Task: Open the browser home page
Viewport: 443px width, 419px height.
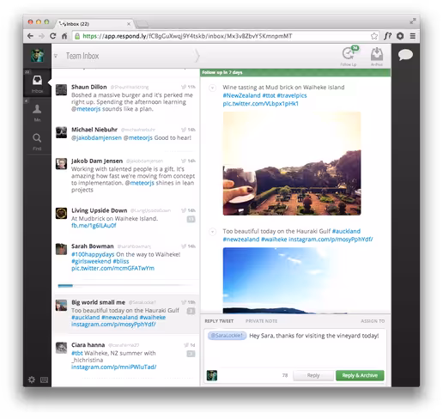Action: tap(64, 36)
